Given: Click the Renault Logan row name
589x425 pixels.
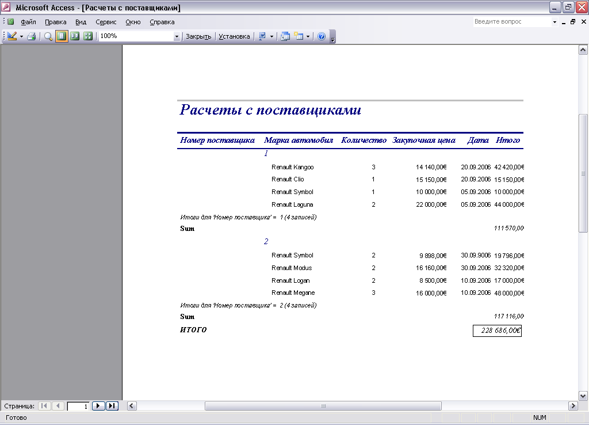Looking at the screenshot, I should [x=290, y=280].
